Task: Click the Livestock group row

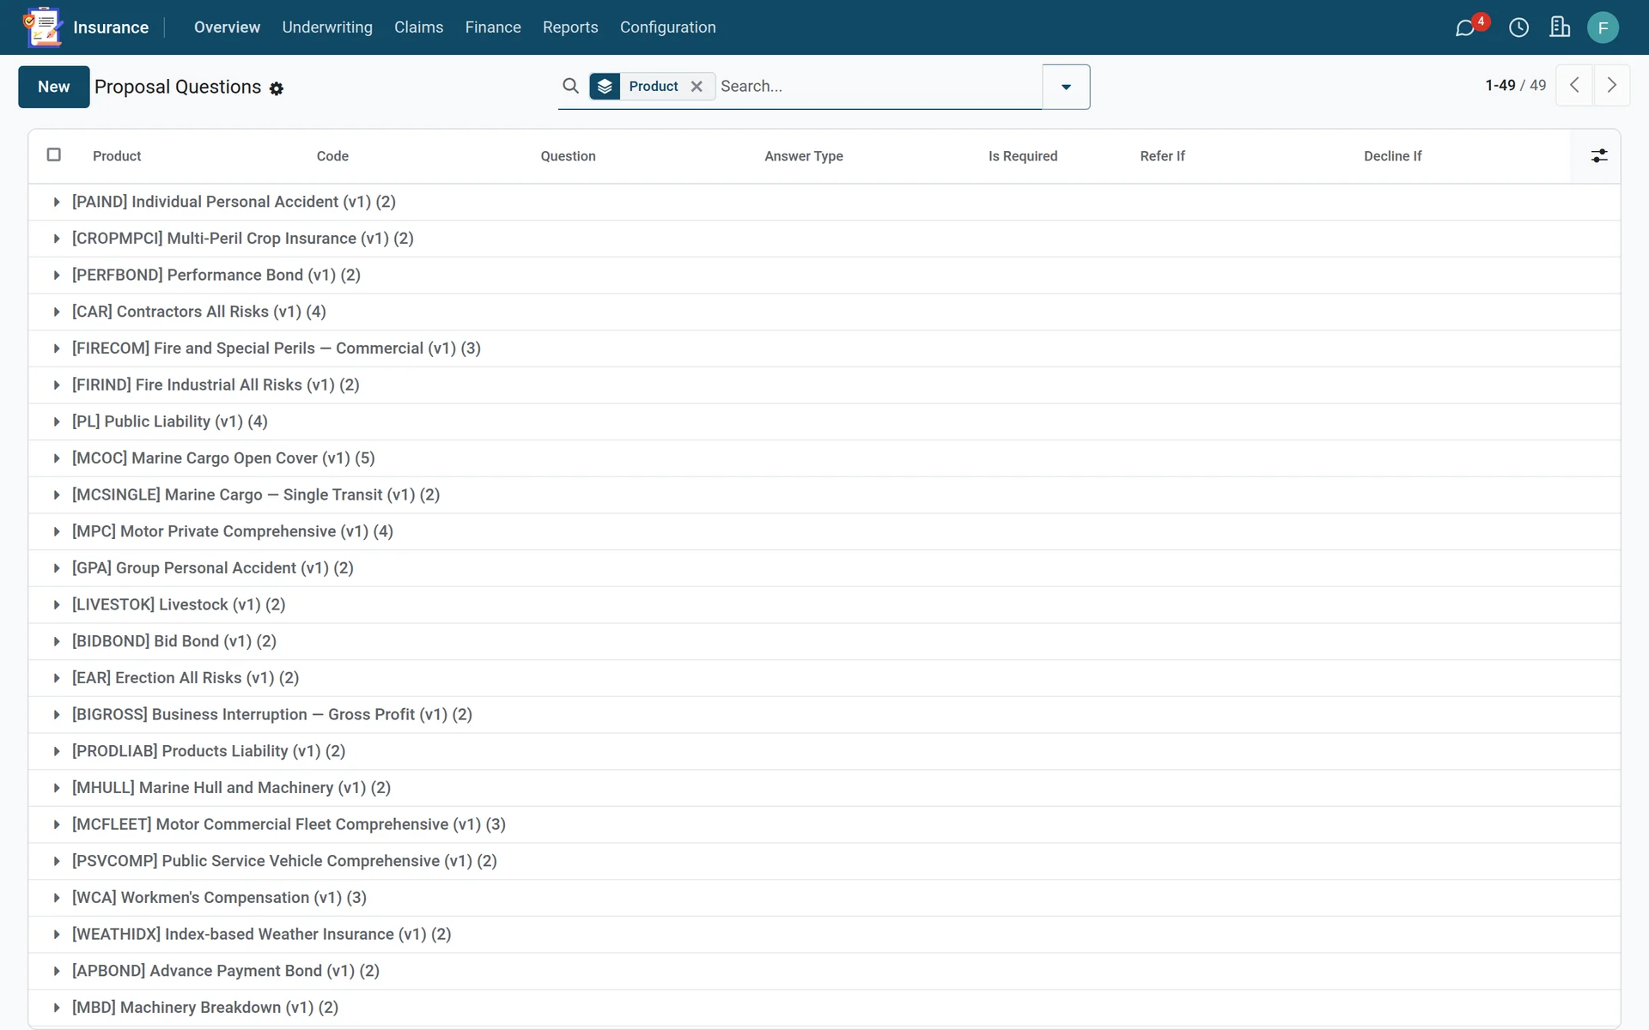Action: tap(824, 605)
